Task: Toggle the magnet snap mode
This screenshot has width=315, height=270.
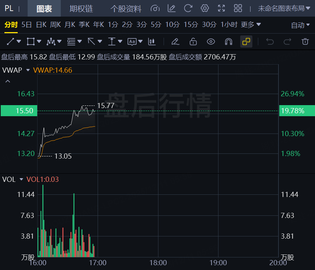Action: coord(228,41)
